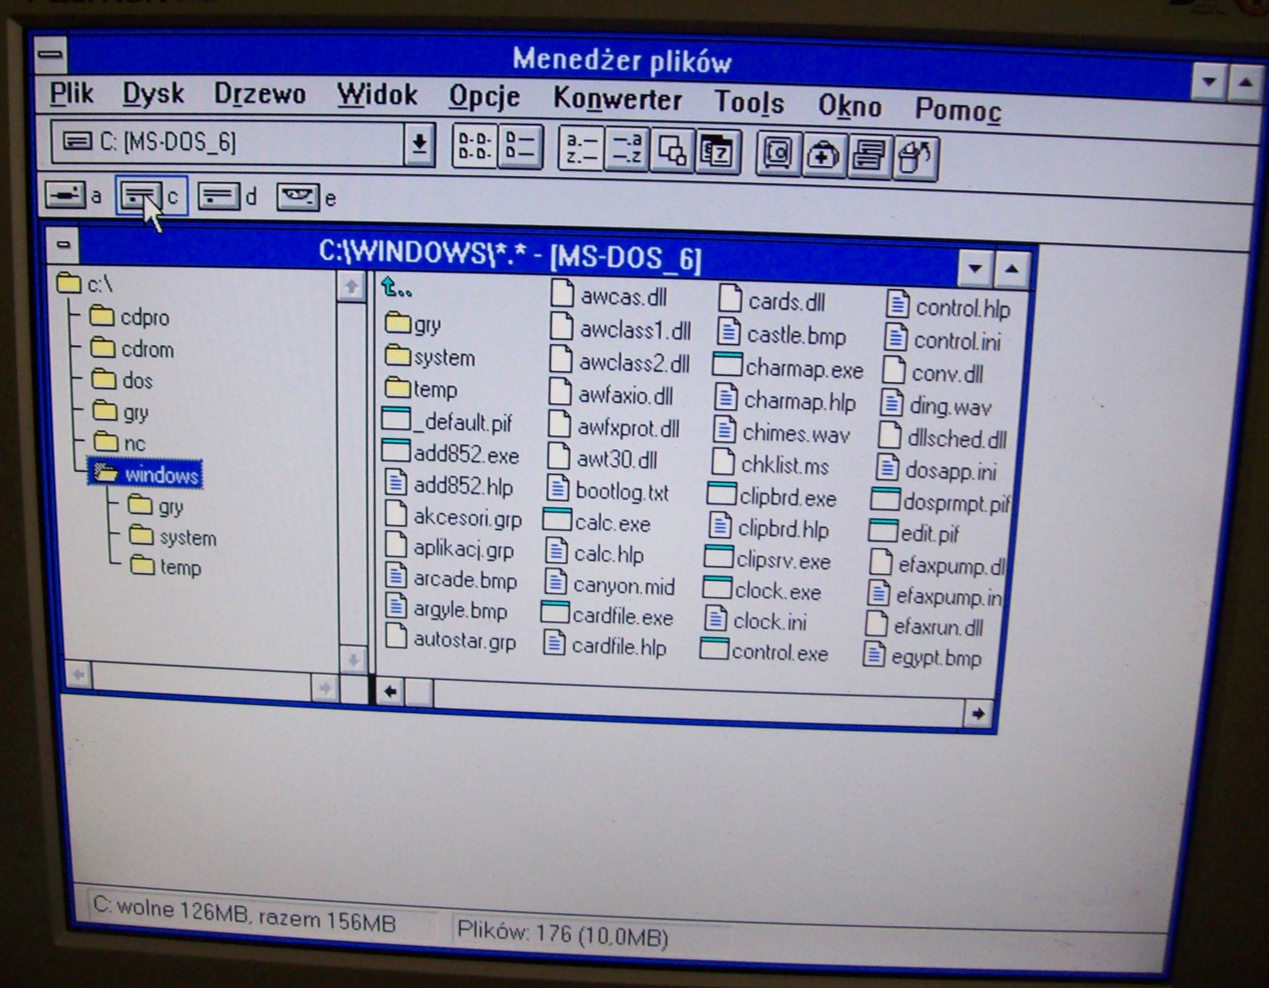Image resolution: width=1269 pixels, height=988 pixels.
Task: Open the Tools menu
Action: 749,103
